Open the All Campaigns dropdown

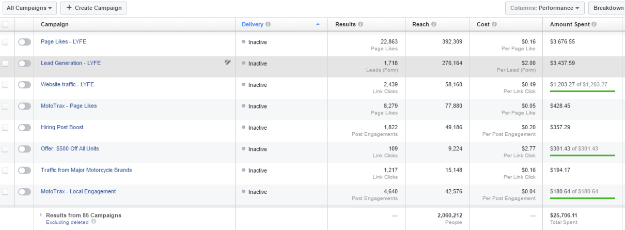coord(29,8)
